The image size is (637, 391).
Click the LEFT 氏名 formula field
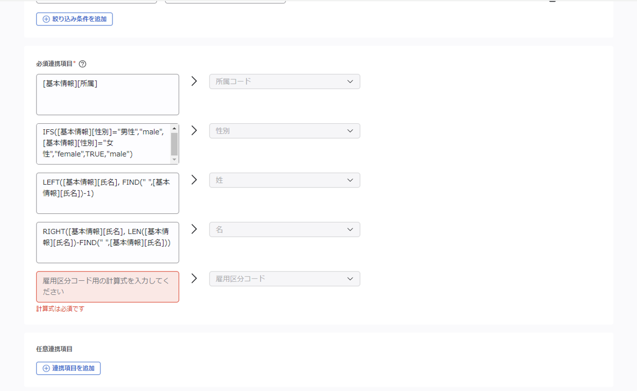pyautogui.click(x=108, y=193)
